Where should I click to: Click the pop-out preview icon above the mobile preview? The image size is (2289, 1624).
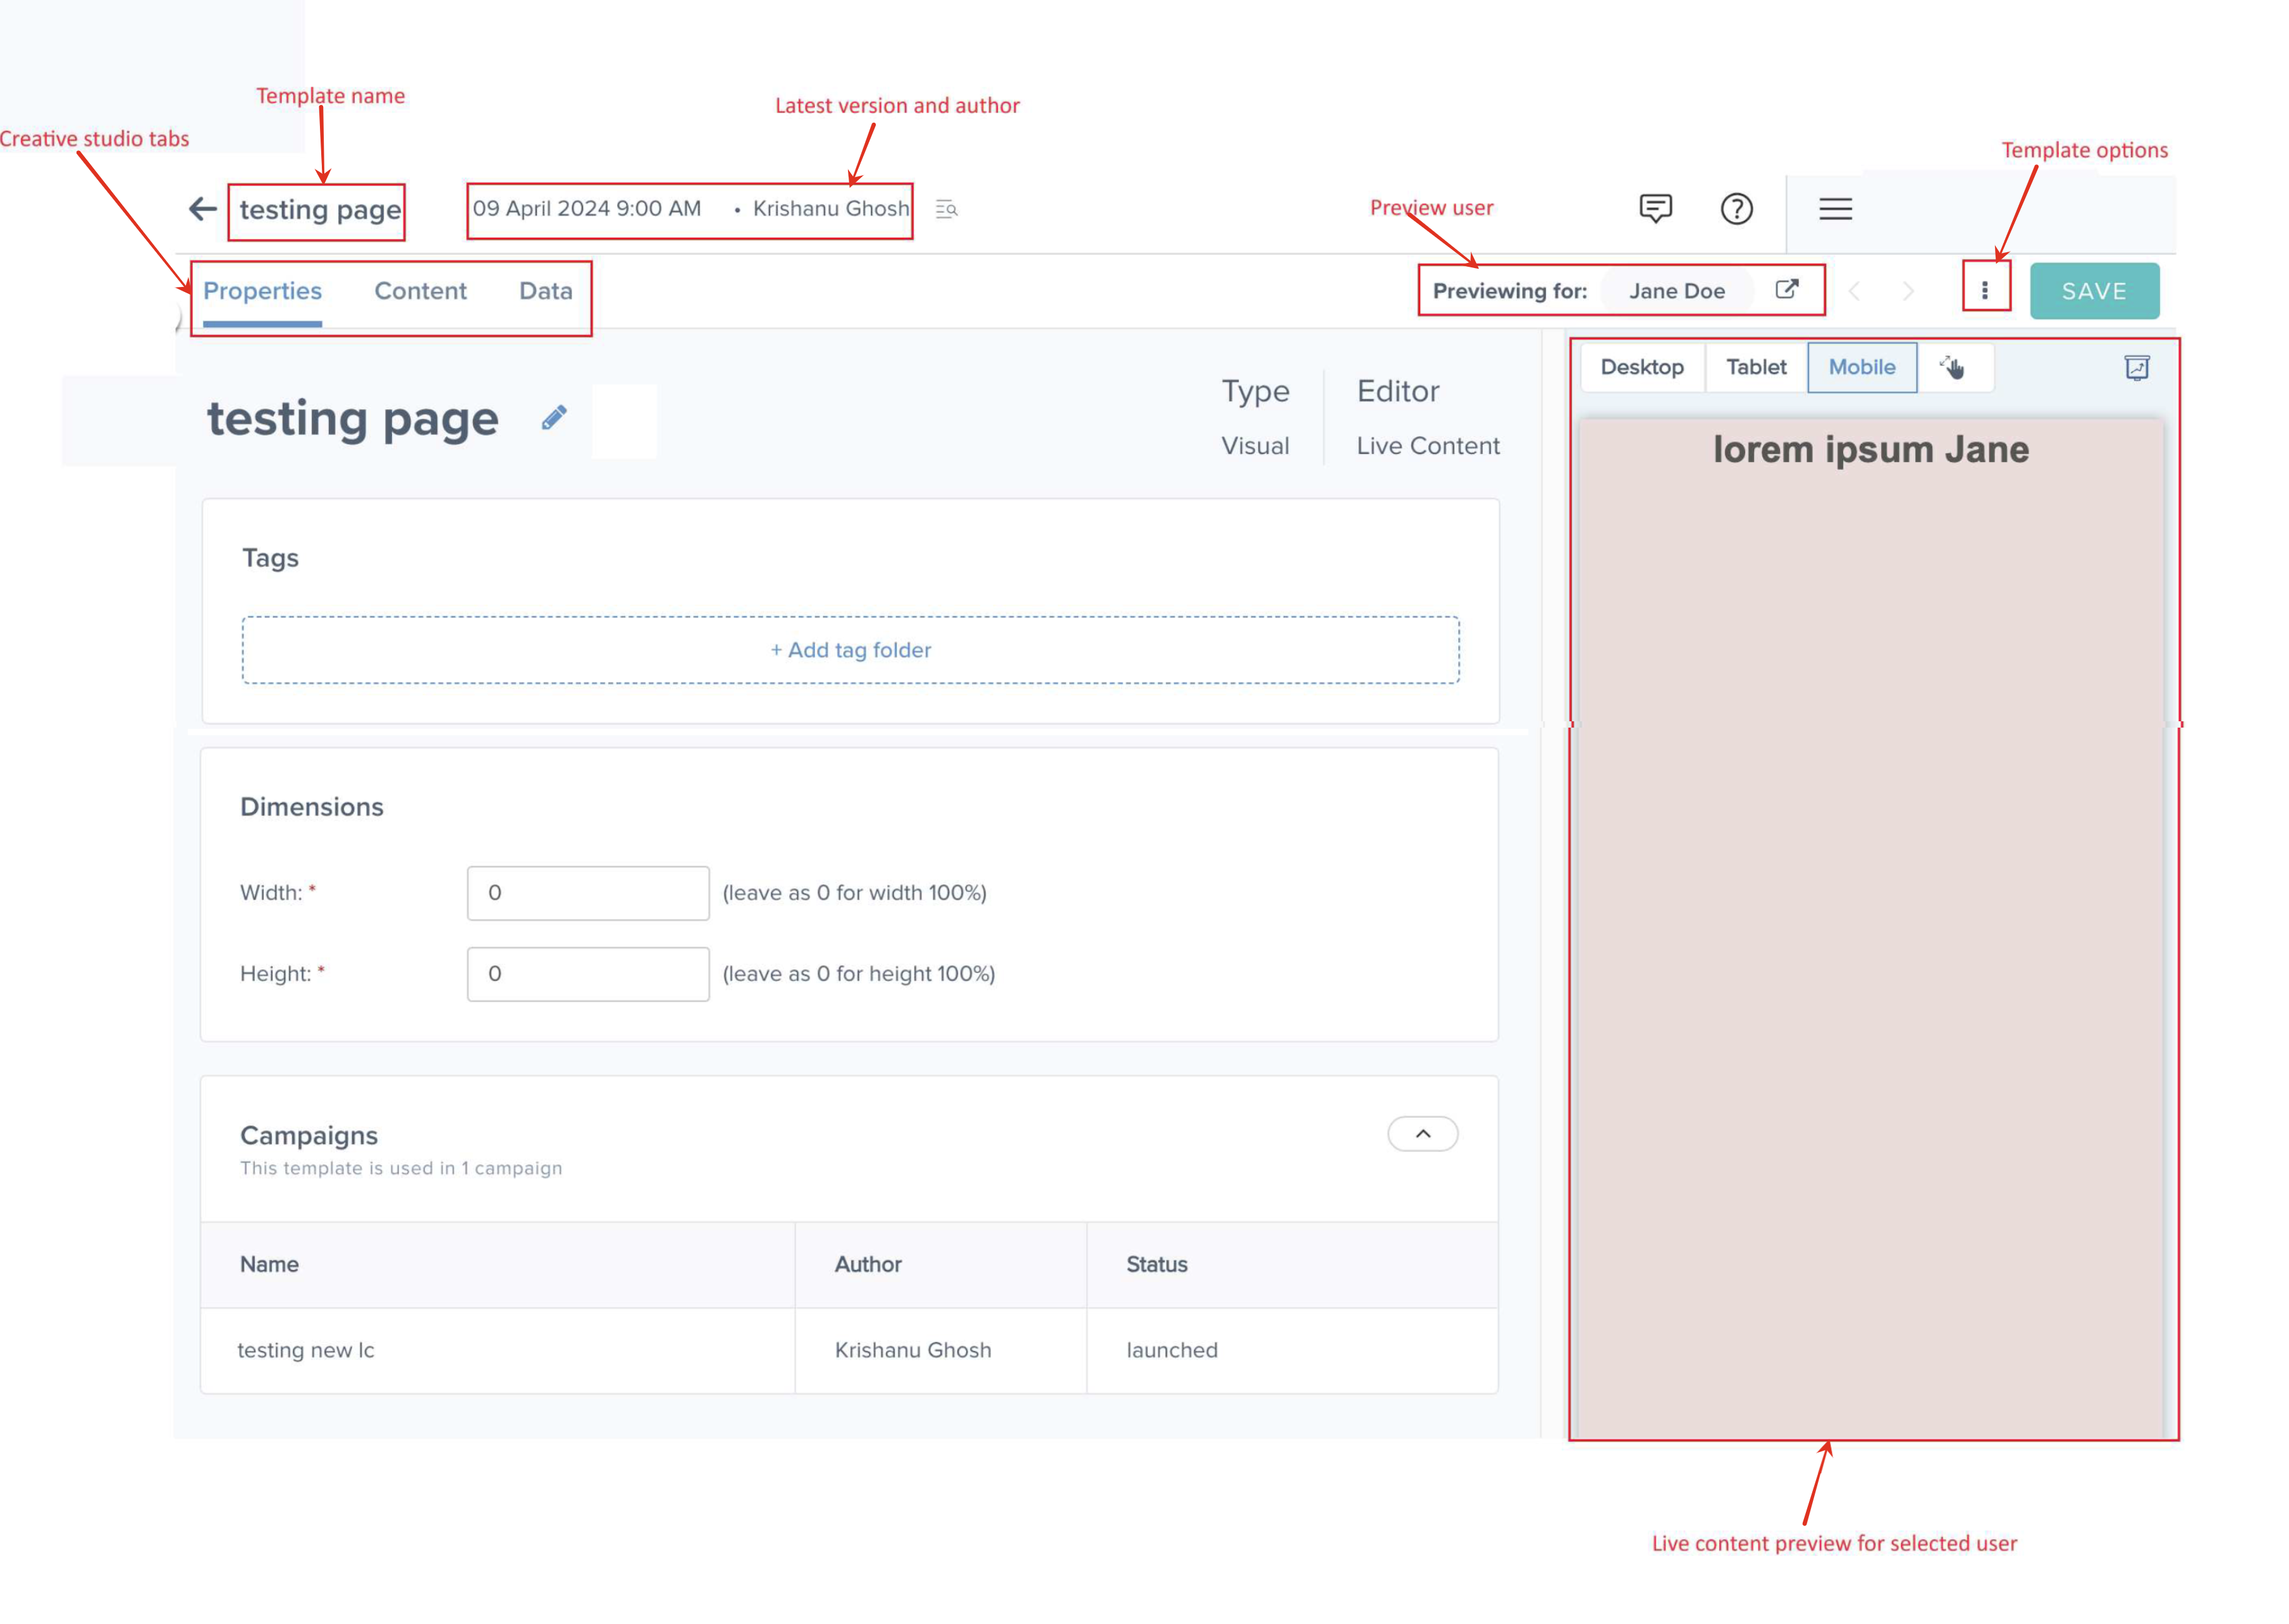click(2137, 367)
